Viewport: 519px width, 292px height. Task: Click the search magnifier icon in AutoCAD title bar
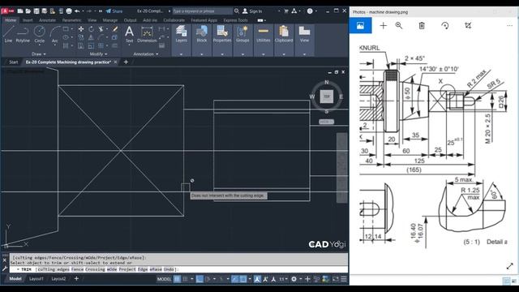pyautogui.click(x=237, y=11)
